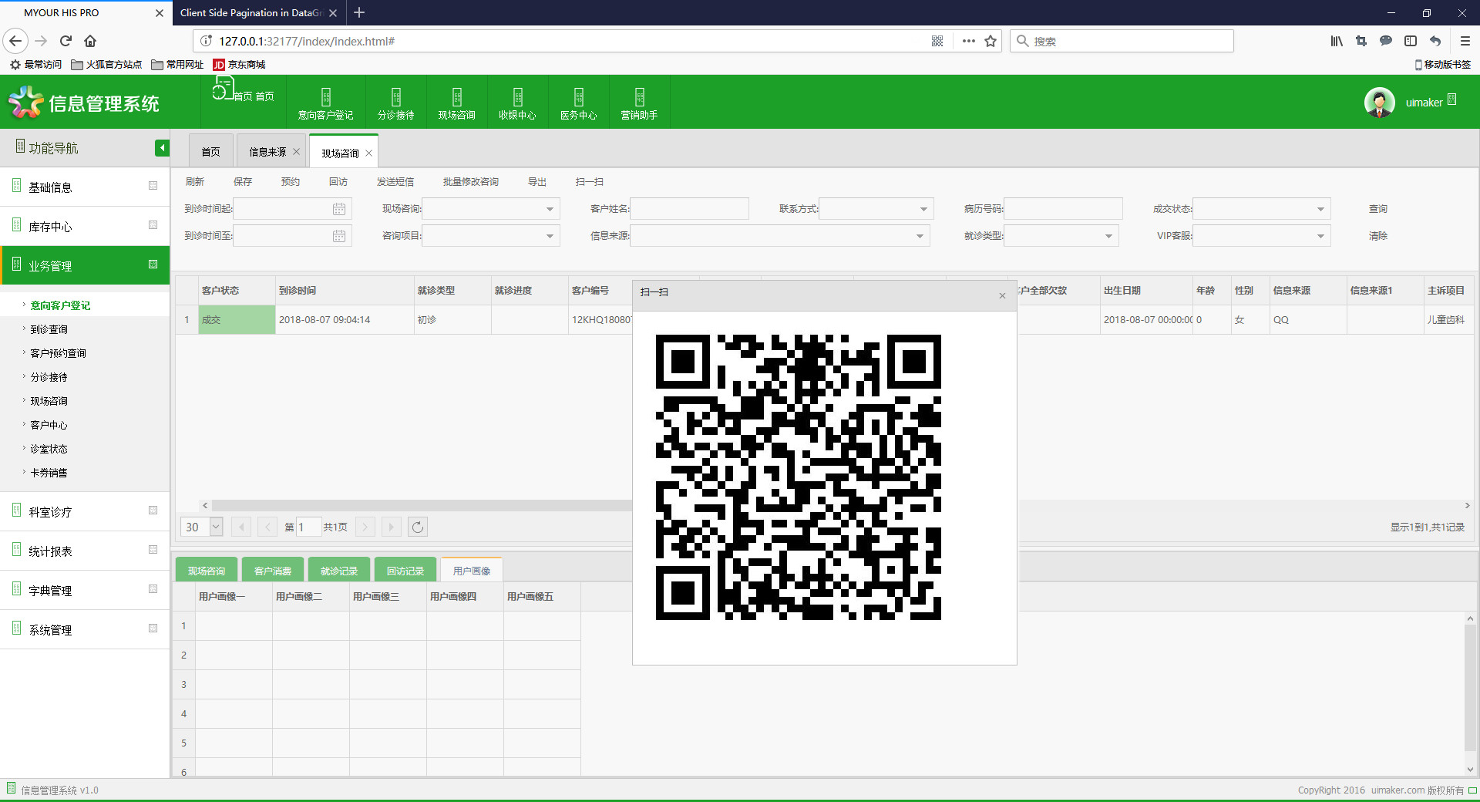Open 客户预约查询 in the sidebar tree
The width and height of the screenshot is (1480, 802).
pos(59,353)
